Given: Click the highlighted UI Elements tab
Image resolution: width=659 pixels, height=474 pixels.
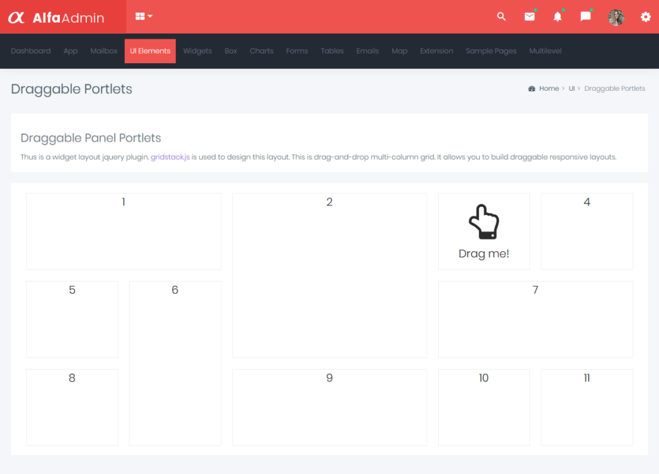Looking at the screenshot, I should pyautogui.click(x=150, y=51).
